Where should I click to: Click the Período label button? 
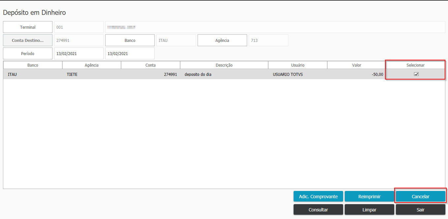(x=28, y=53)
